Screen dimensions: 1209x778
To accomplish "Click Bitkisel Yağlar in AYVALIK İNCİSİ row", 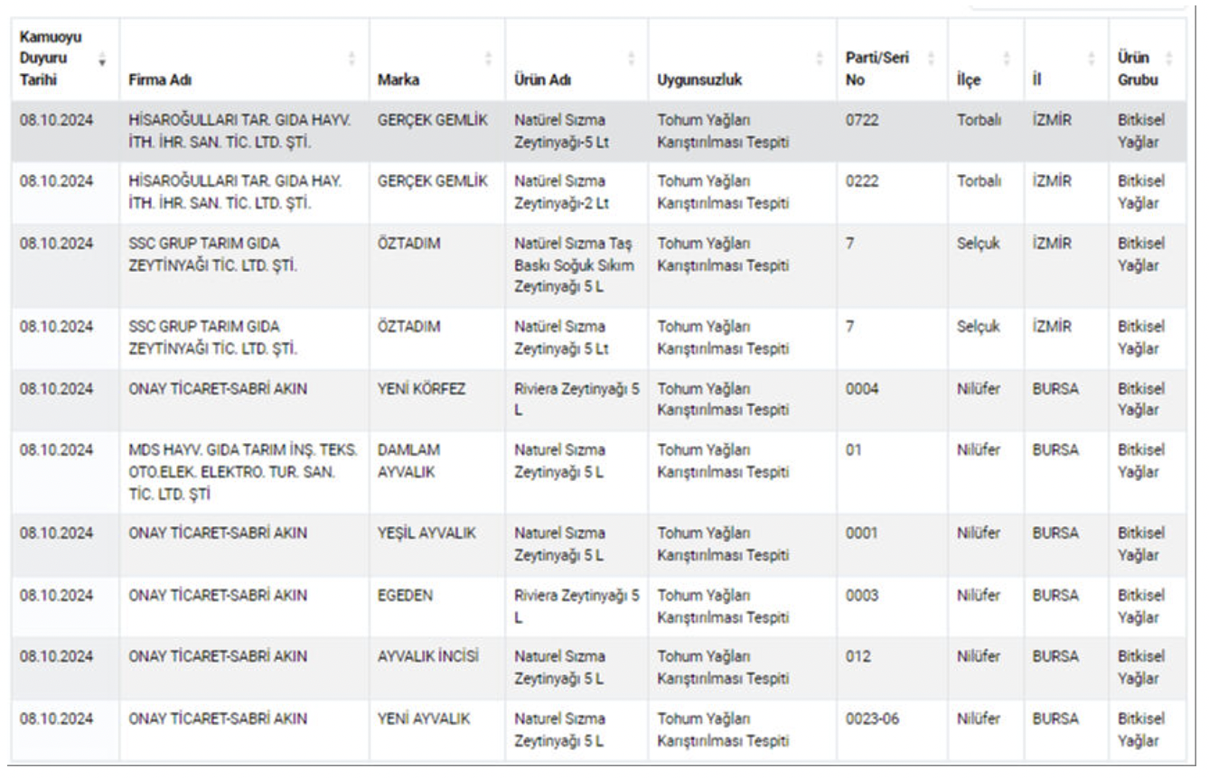I will [1141, 667].
